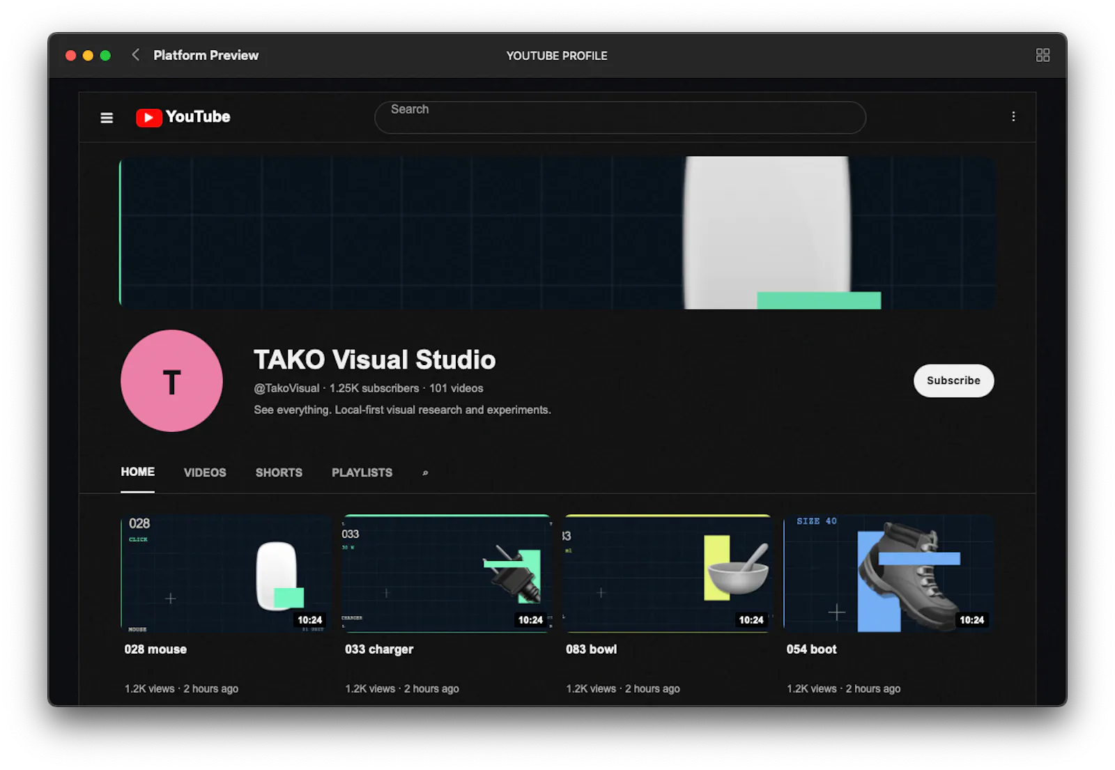Image resolution: width=1115 pixels, height=770 pixels.
Task: Open the 083 bowl video thumbnail
Action: point(667,573)
